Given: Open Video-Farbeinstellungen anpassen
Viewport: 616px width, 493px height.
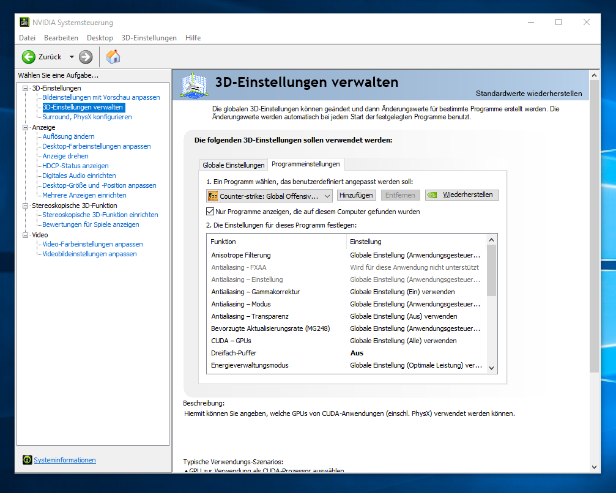Looking at the screenshot, I should tap(92, 244).
